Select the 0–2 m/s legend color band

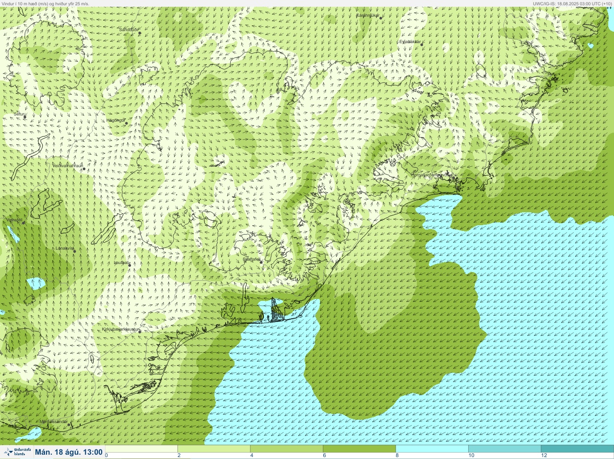coord(142,449)
